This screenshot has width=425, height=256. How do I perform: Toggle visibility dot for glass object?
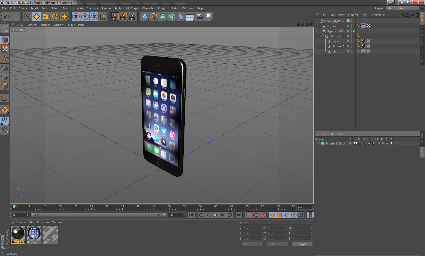pos(348,51)
